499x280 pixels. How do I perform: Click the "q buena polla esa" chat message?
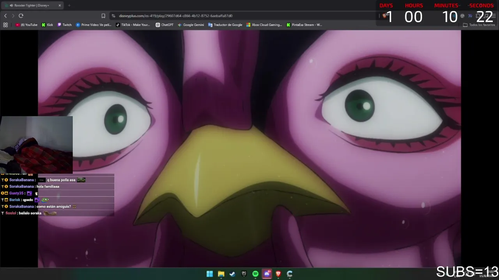[61, 180]
